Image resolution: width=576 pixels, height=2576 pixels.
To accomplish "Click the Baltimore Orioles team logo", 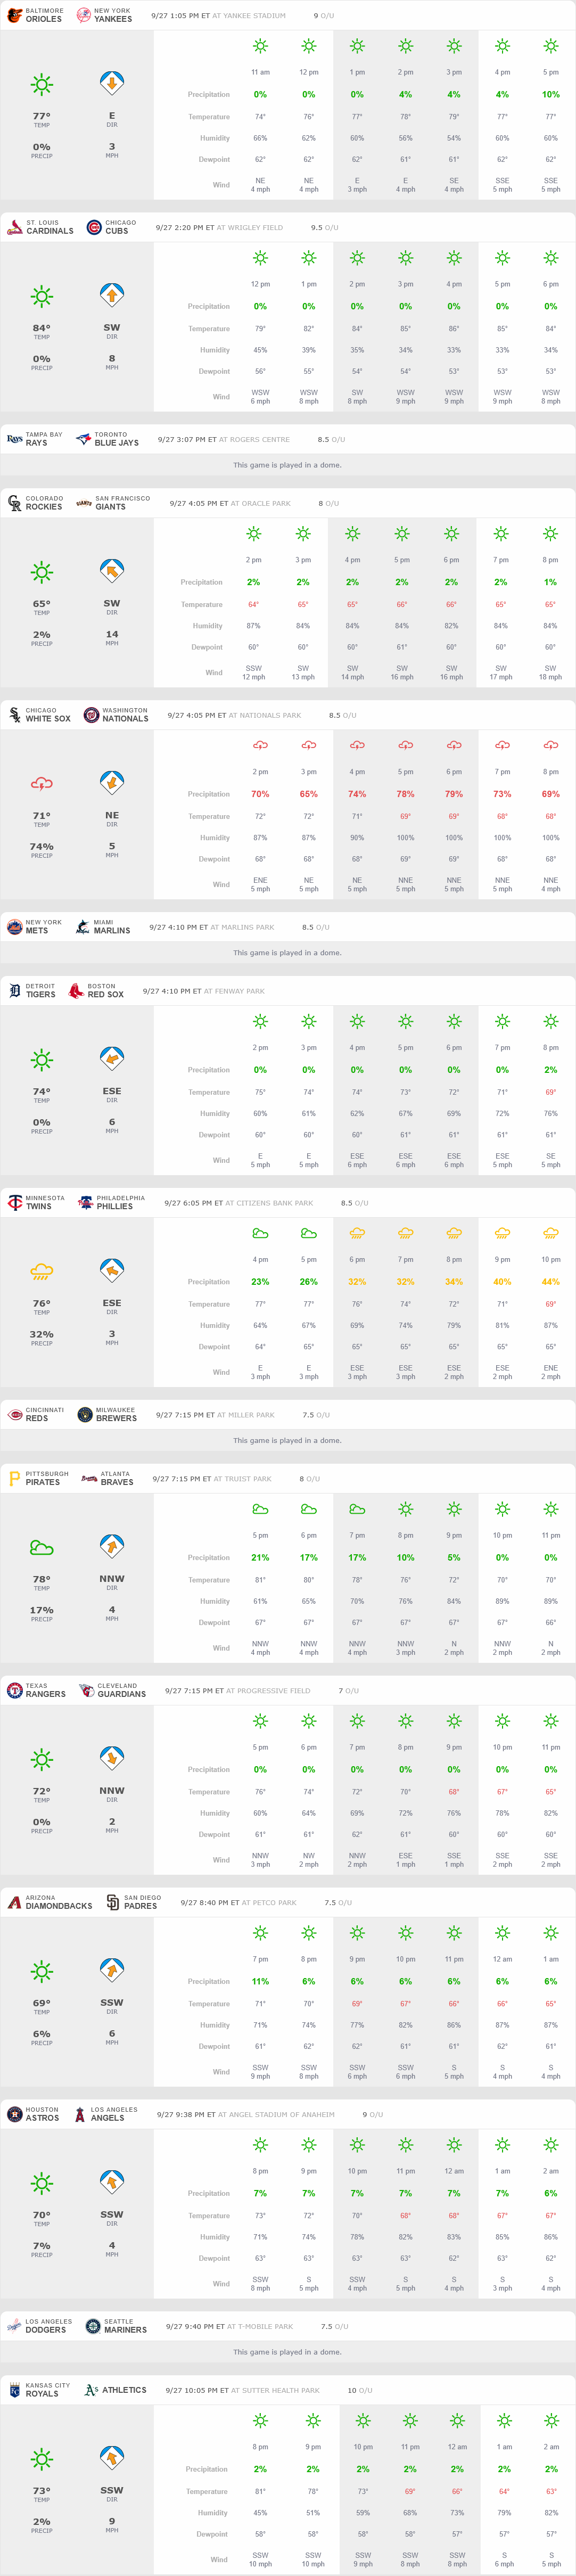I will coord(14,15).
